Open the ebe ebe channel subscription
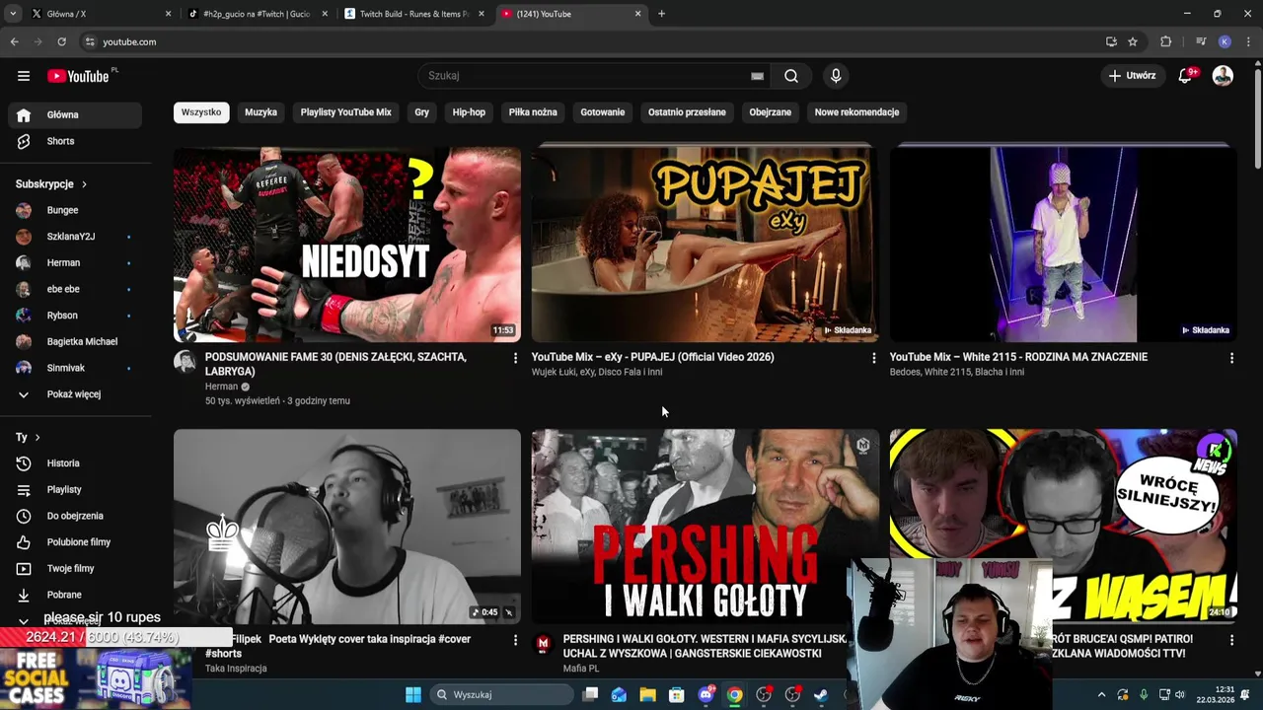The image size is (1263, 710). tap(75, 289)
